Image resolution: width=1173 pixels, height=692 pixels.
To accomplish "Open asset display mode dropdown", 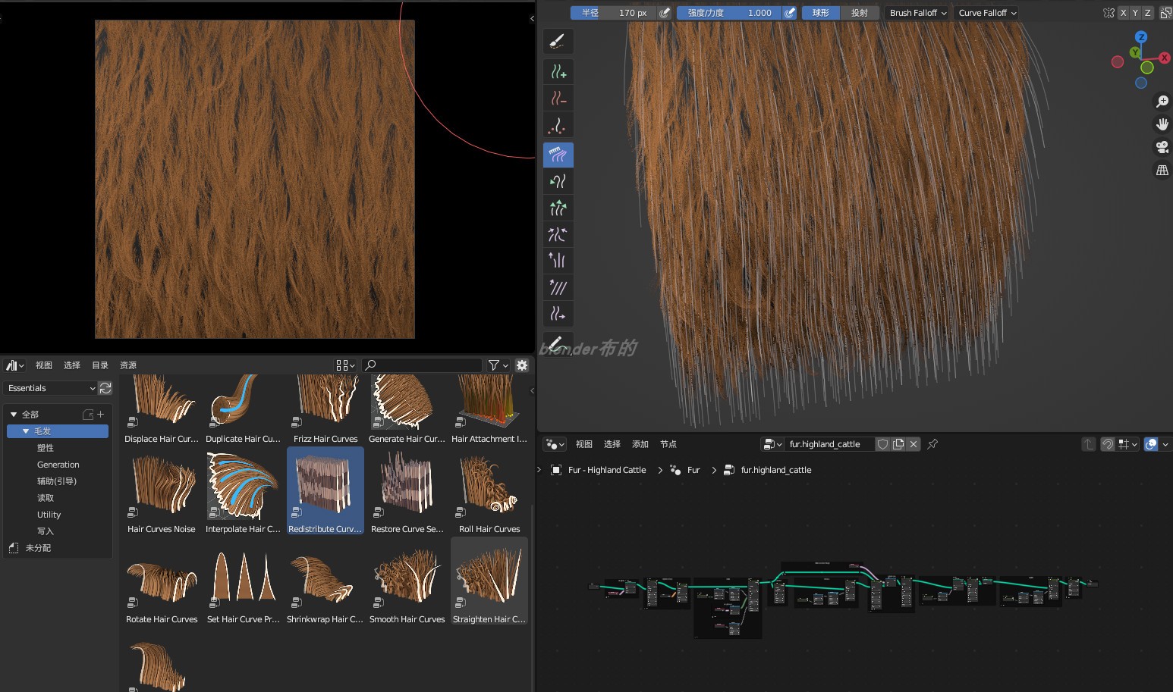I will (x=345, y=365).
